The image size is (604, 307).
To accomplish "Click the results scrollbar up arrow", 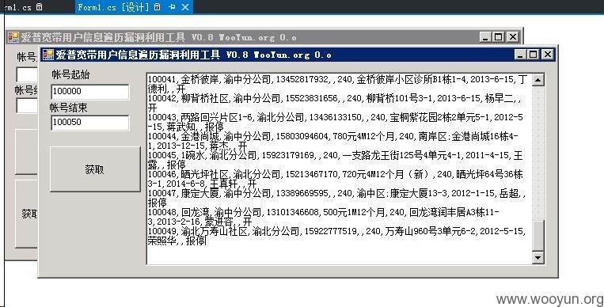I will (x=538, y=80).
